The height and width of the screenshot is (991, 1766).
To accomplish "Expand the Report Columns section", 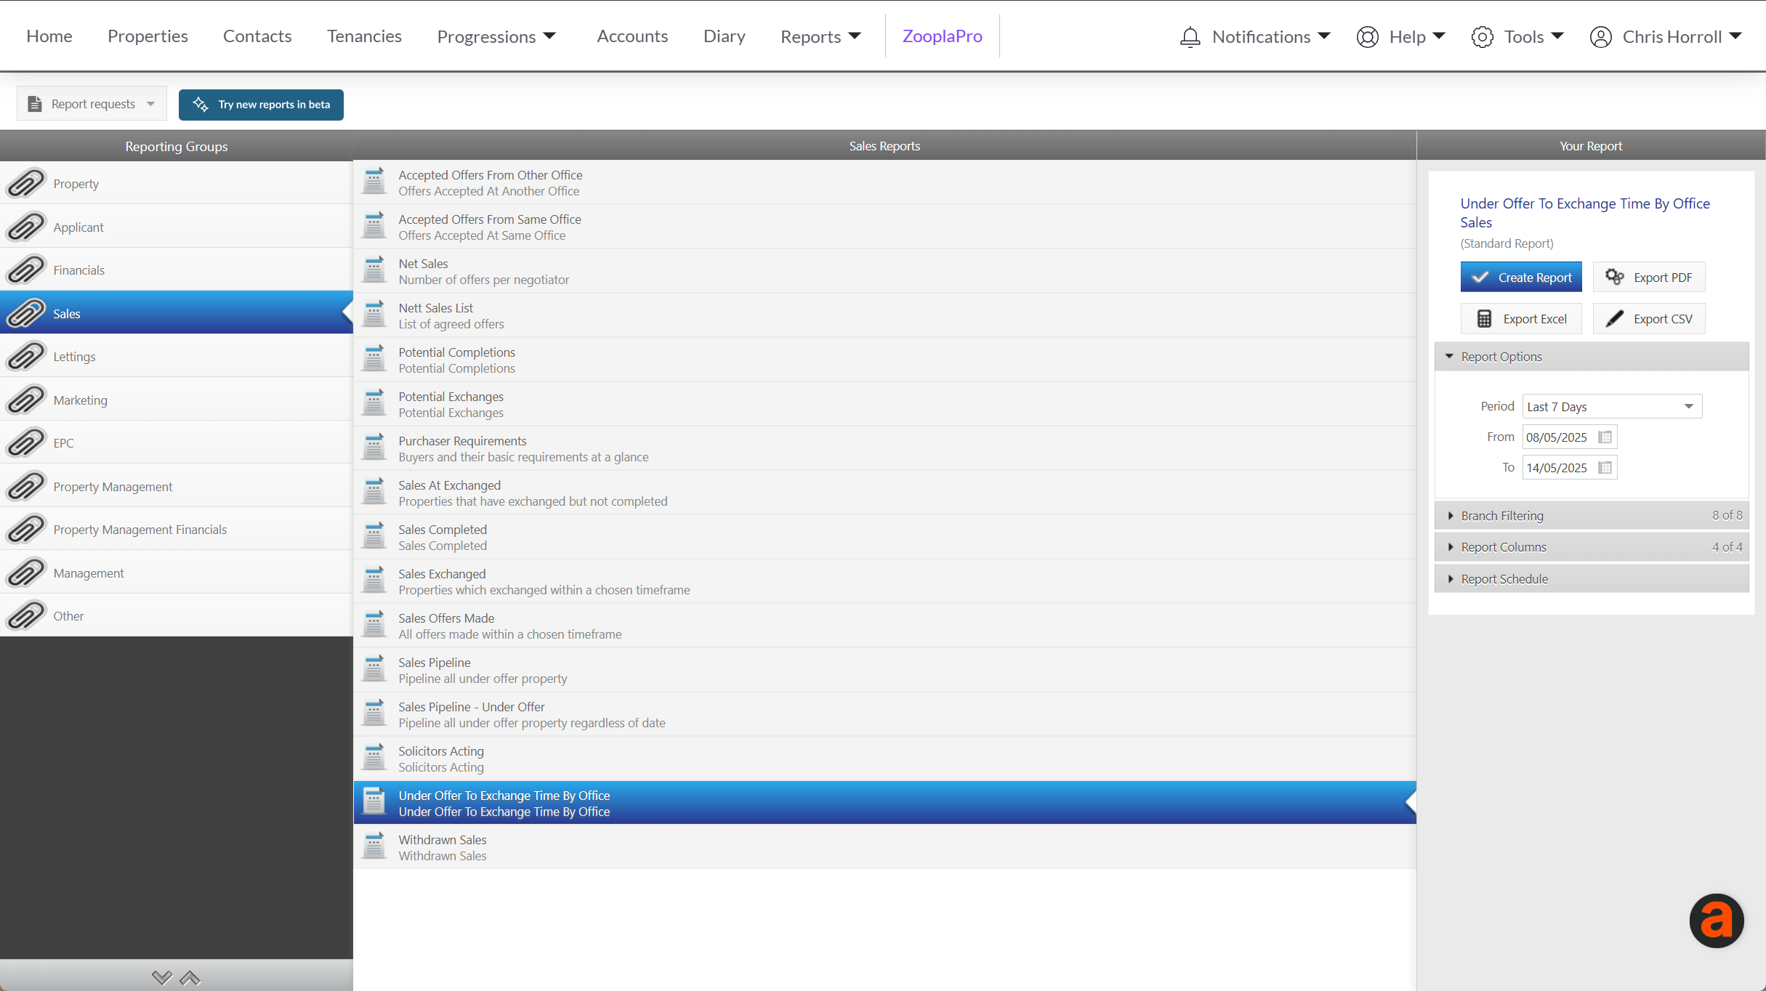I will [x=1591, y=546].
